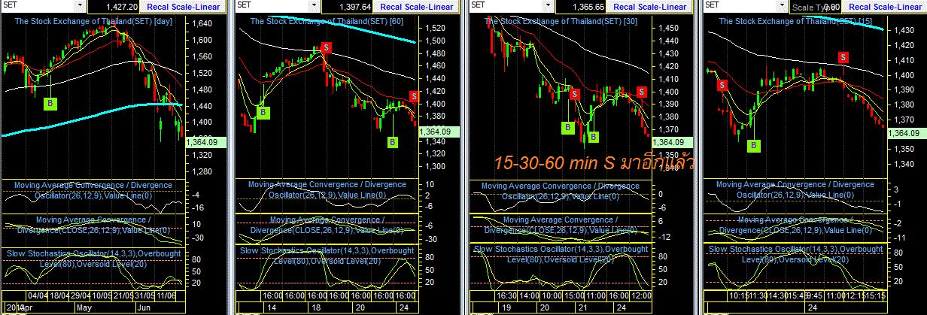Viewport: 927px width, 315px height.
Task: Click the Jun month label on the day chart
Action: click(x=143, y=308)
